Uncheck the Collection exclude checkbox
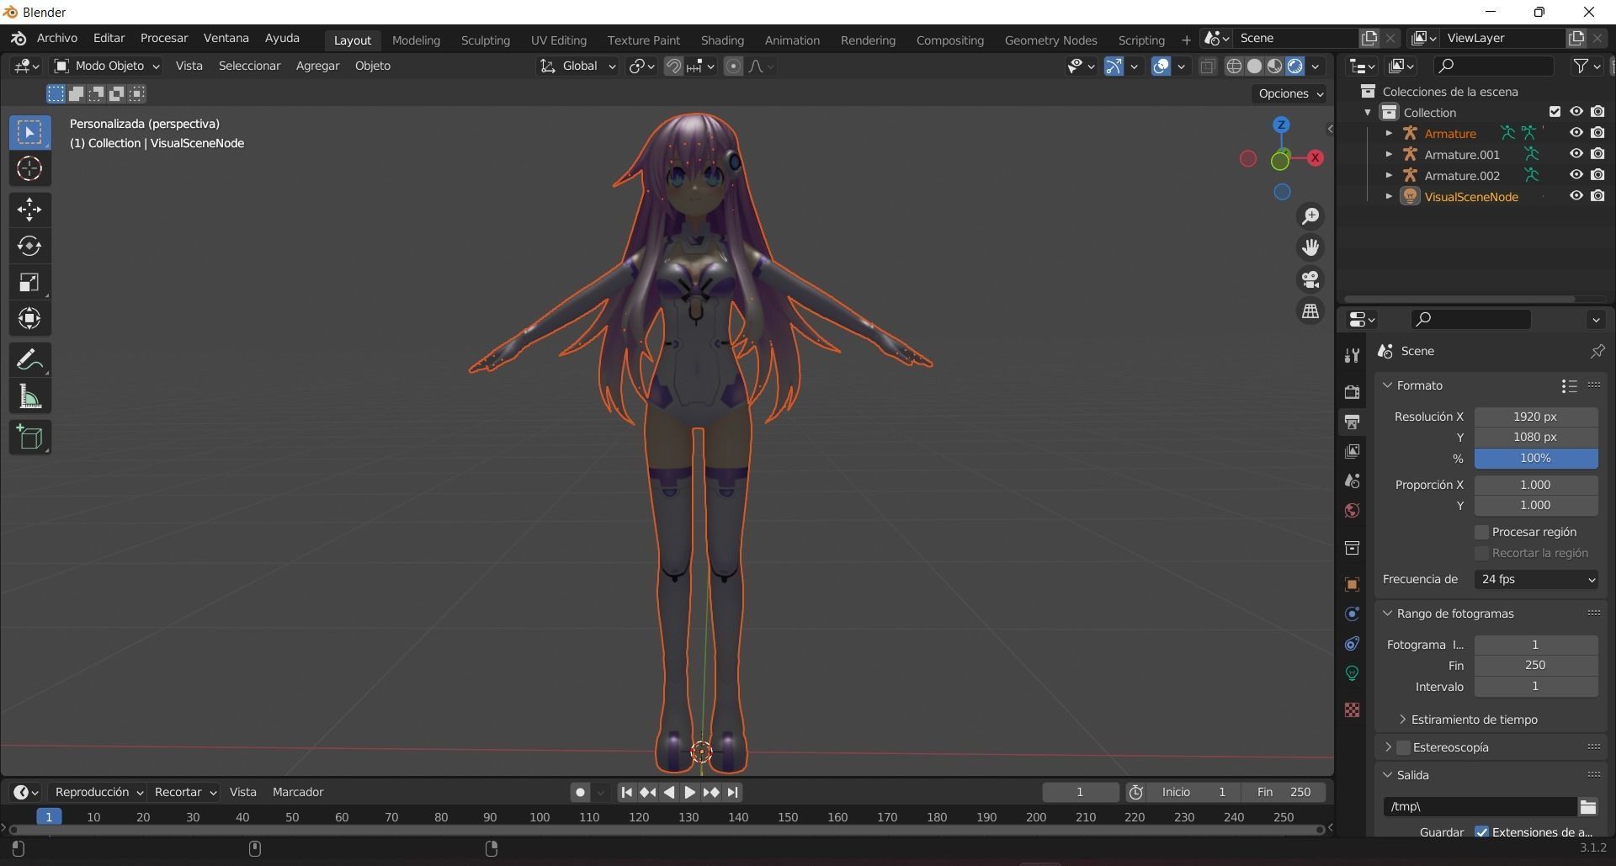The height and width of the screenshot is (866, 1616). 1555,112
